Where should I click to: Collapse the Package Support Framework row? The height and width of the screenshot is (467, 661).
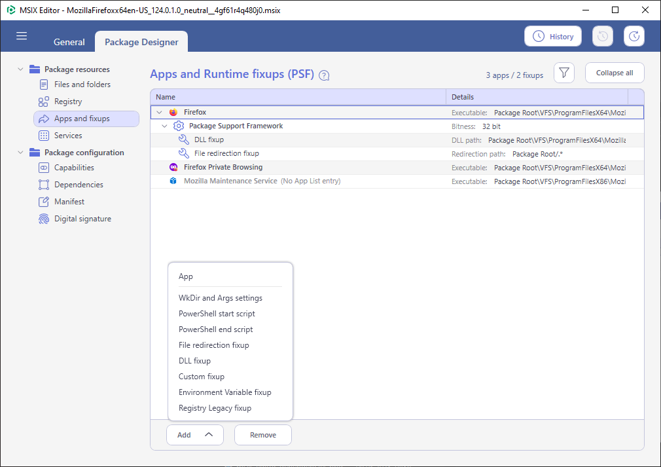coord(165,126)
